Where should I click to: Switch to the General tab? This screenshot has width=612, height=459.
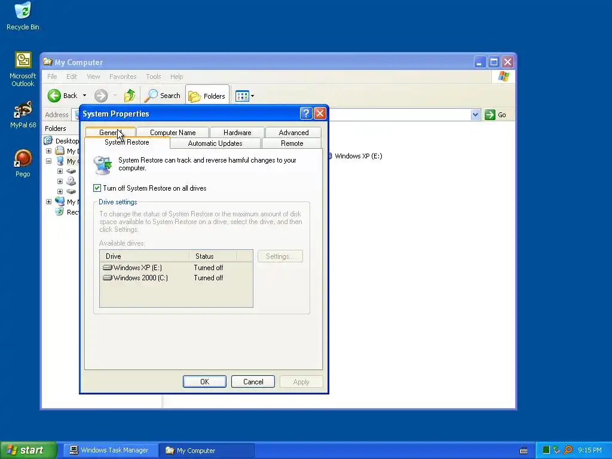point(110,132)
